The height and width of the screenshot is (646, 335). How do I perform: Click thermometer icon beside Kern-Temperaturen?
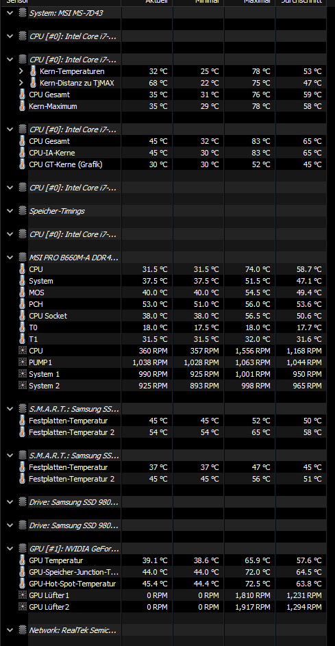pos(33,71)
